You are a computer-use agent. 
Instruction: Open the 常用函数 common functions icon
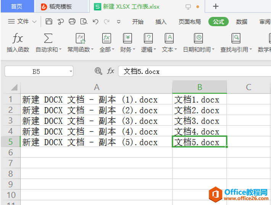pyautogui.click(x=81, y=38)
